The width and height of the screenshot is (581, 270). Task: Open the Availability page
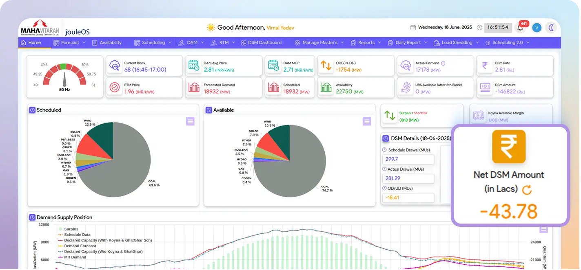[107, 42]
